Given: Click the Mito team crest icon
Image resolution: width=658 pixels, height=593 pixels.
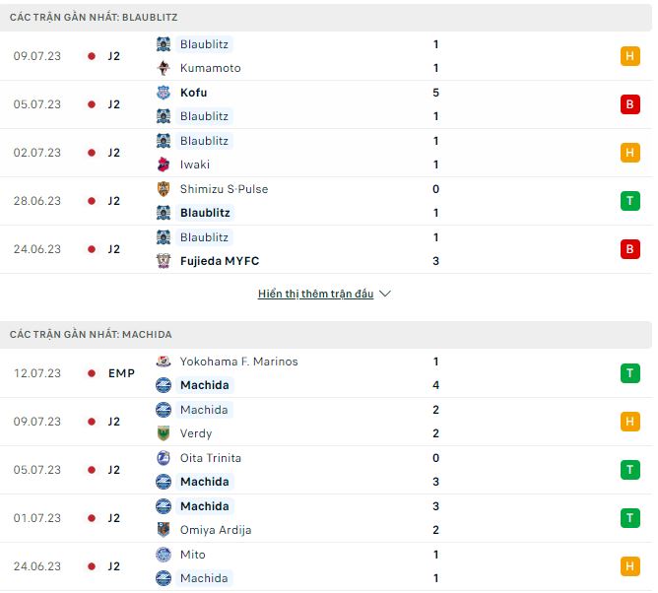Looking at the screenshot, I should click(x=164, y=555).
